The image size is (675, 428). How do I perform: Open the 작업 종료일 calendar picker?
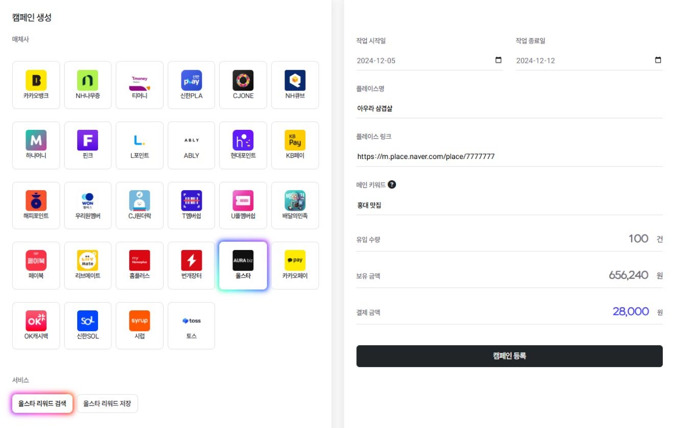(x=658, y=60)
